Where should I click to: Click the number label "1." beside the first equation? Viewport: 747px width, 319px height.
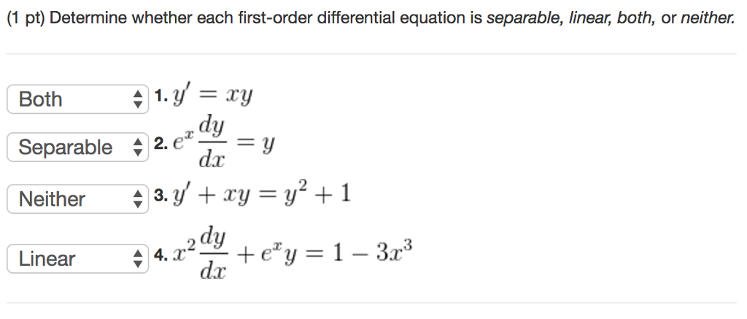coord(160,97)
